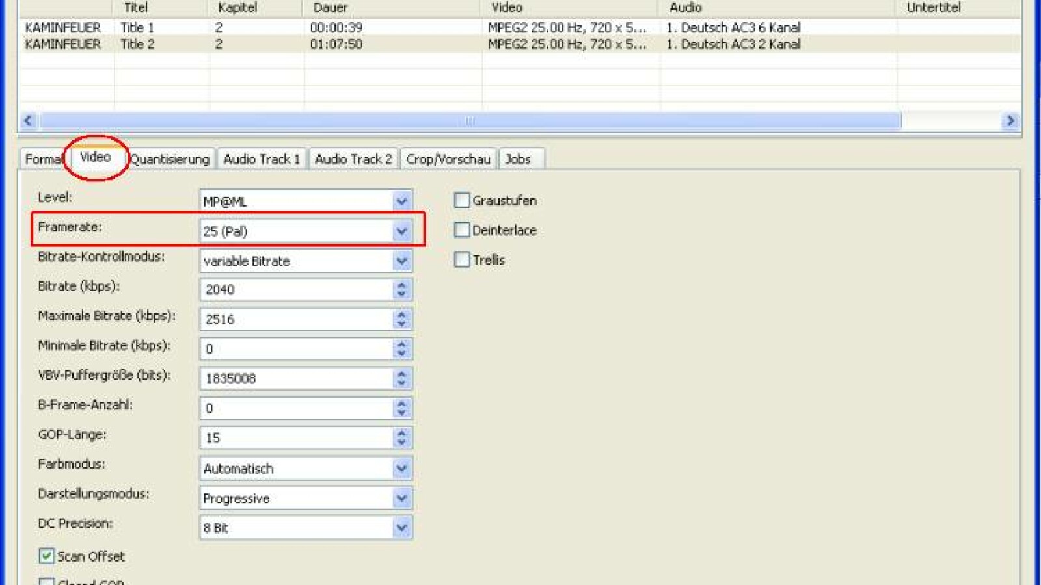Click the right arrow of horizontal scrollbar
The height and width of the screenshot is (585, 1041).
point(1010,121)
